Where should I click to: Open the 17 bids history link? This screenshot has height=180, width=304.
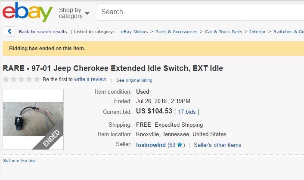click(x=186, y=112)
